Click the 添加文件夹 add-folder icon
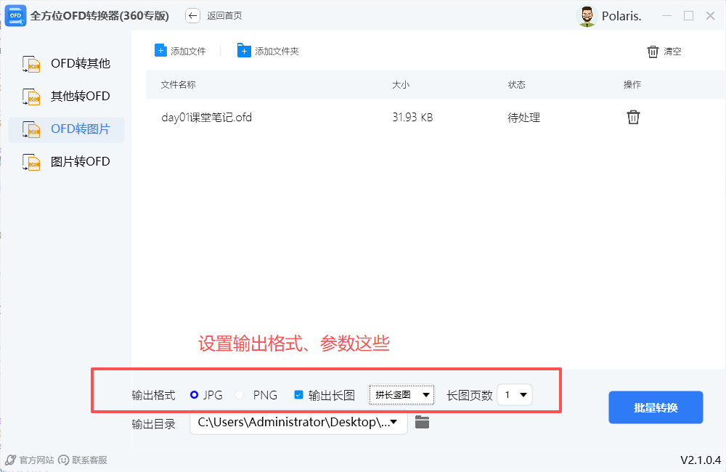The width and height of the screenshot is (726, 472). click(x=244, y=50)
